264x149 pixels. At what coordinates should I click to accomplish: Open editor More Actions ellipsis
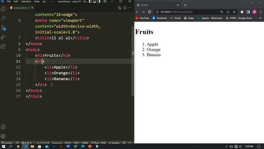(x=130, y=8)
